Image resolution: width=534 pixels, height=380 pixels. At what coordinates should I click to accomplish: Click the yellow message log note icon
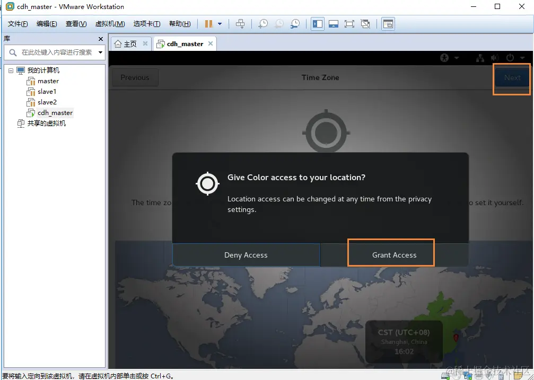[518, 376]
